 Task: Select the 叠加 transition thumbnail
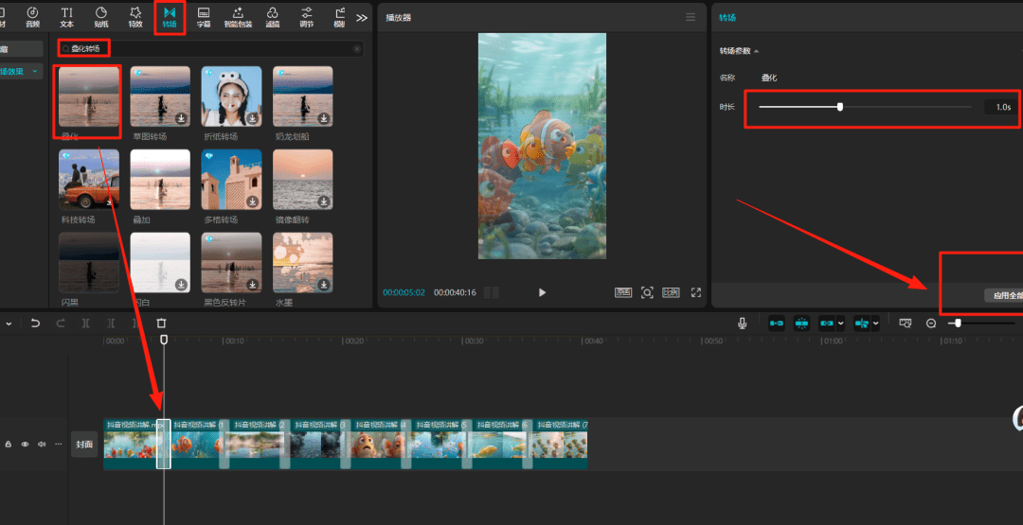tap(160, 180)
